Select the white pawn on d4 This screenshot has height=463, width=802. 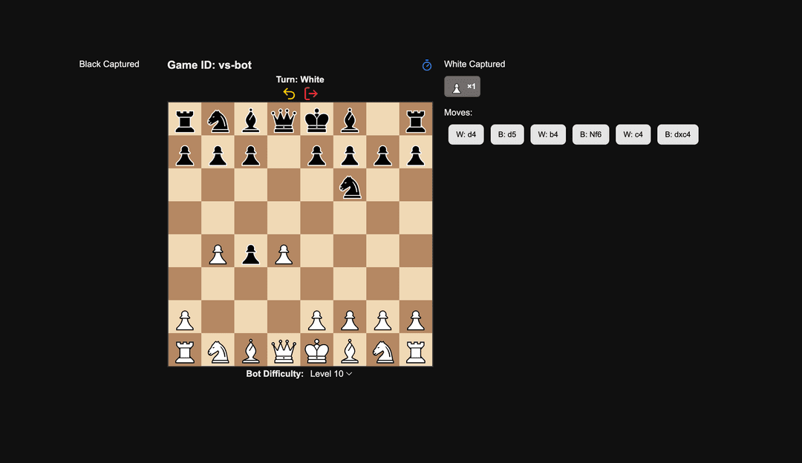coord(284,252)
